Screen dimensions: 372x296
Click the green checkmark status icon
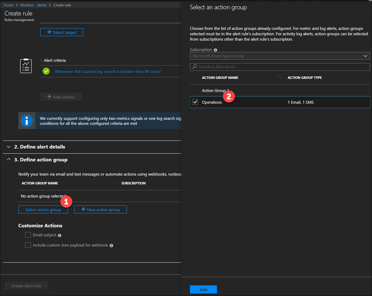tap(46, 71)
